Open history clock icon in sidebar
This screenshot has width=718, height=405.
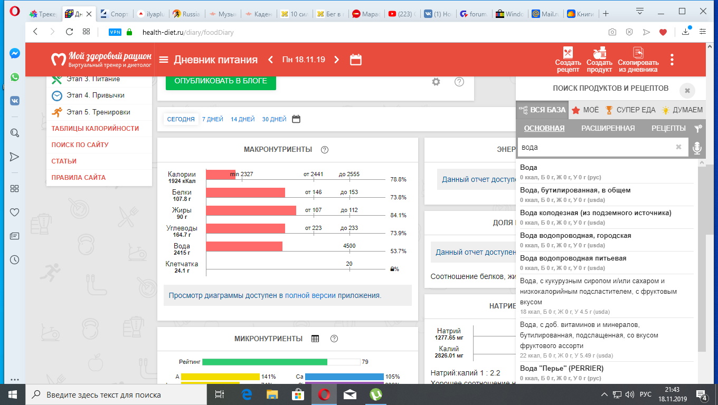pyautogui.click(x=14, y=259)
